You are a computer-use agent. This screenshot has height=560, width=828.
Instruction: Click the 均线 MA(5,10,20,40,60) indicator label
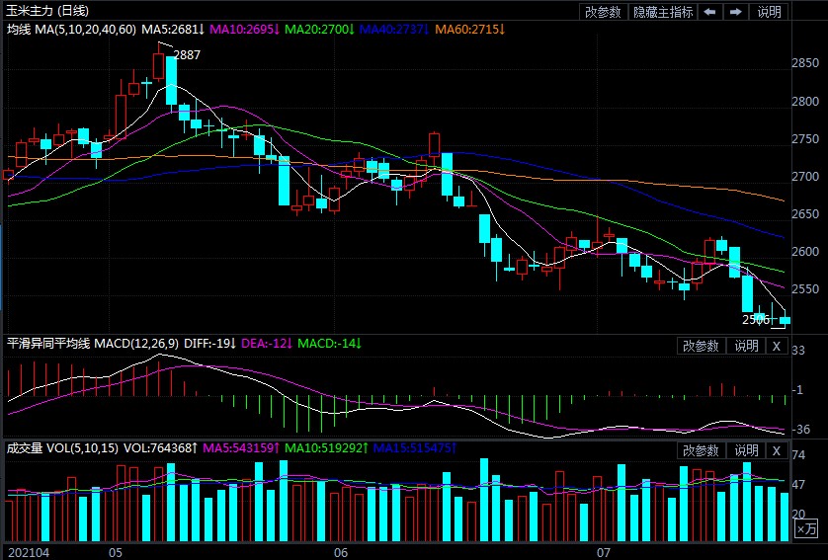[x=71, y=30]
